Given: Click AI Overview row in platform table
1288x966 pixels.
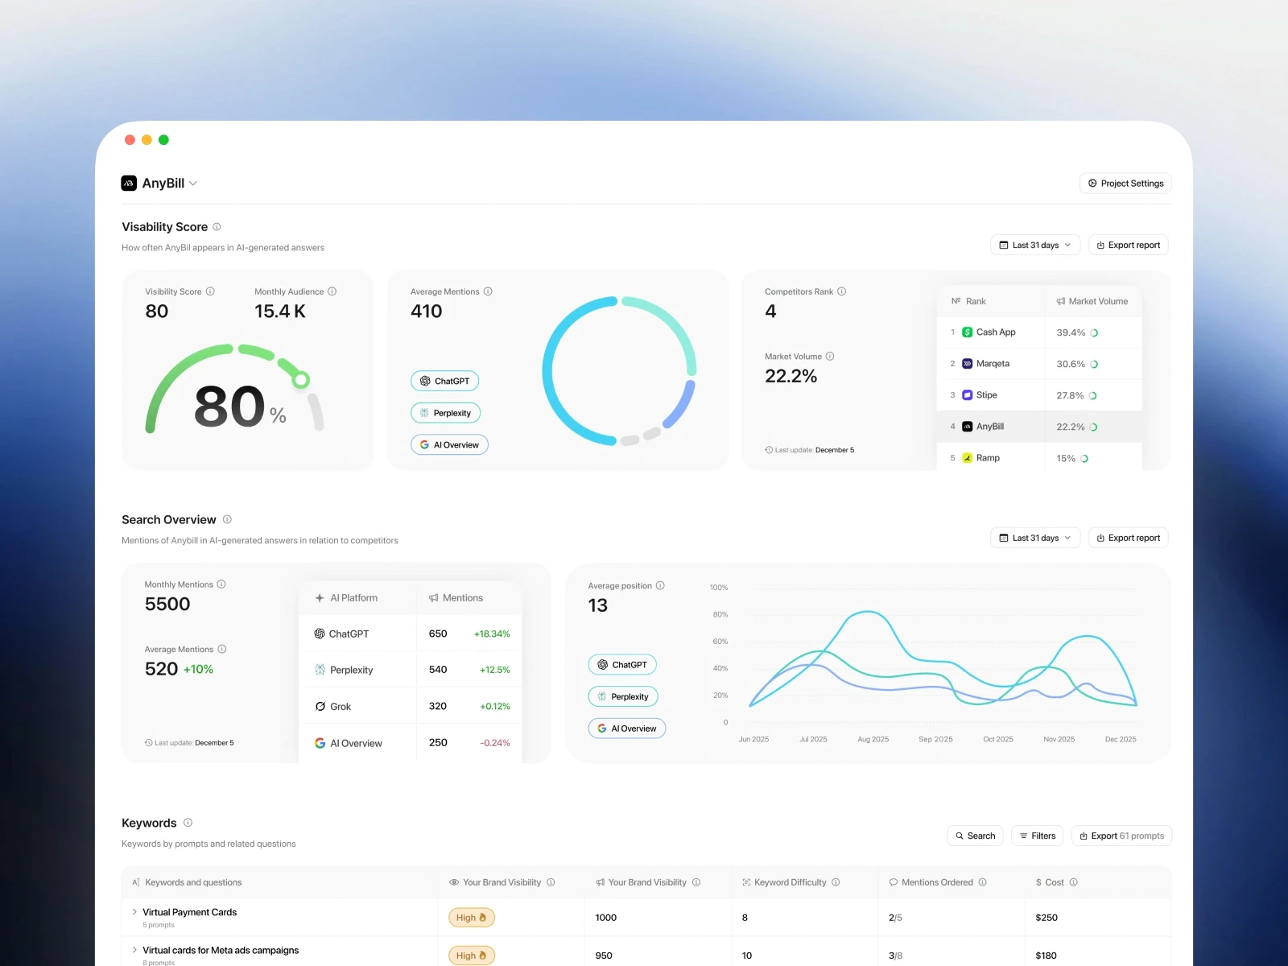Looking at the screenshot, I should (411, 743).
